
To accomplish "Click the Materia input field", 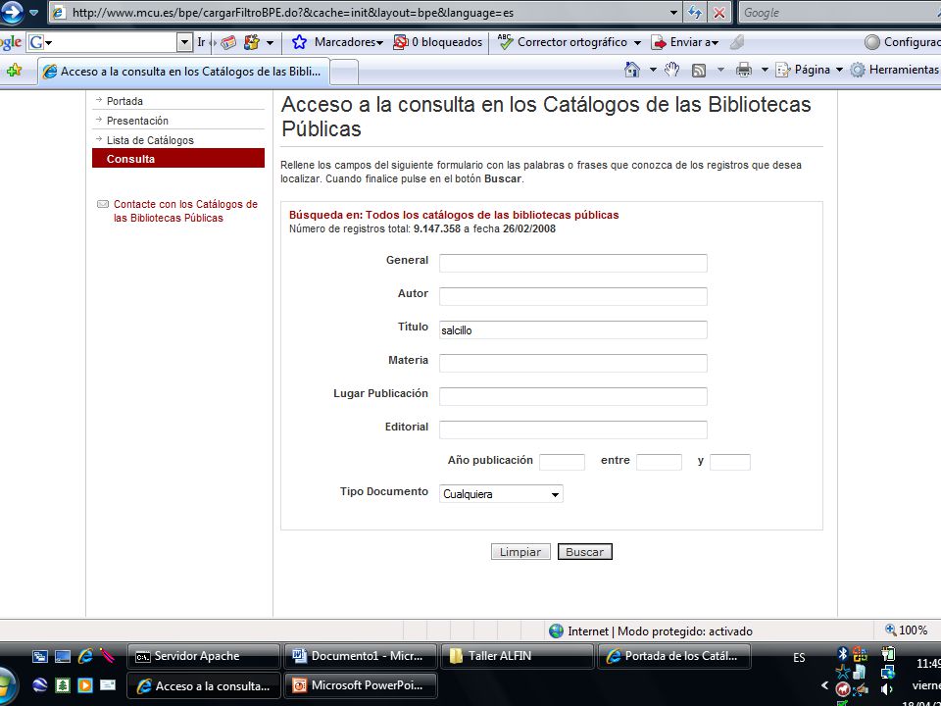I will [573, 363].
